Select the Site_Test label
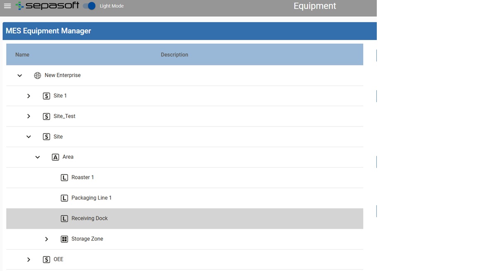Image resolution: width=477 pixels, height=271 pixels. point(65,116)
